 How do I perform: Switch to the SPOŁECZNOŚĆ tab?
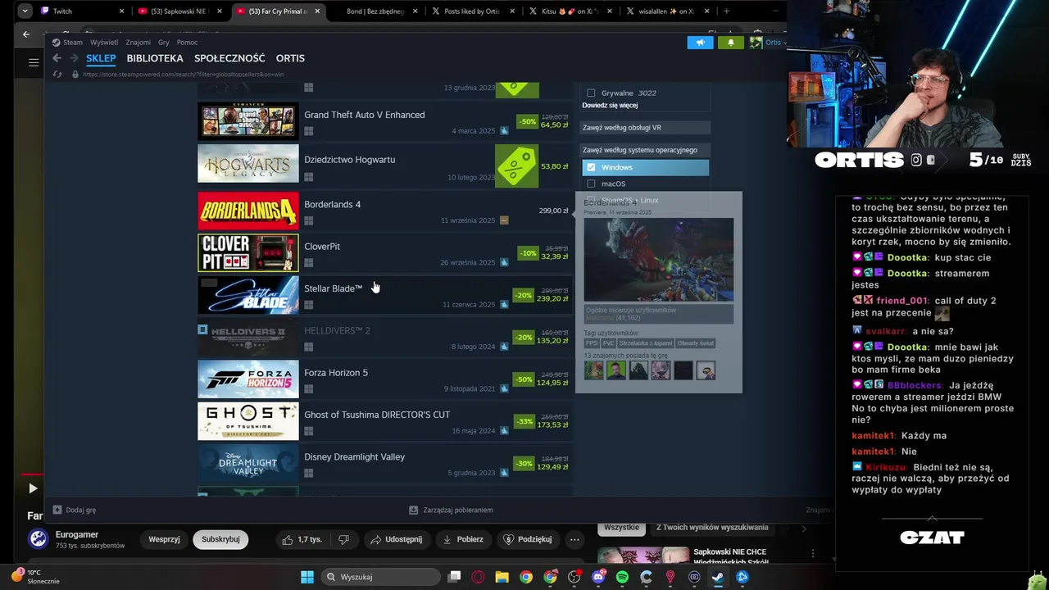pyautogui.click(x=229, y=58)
